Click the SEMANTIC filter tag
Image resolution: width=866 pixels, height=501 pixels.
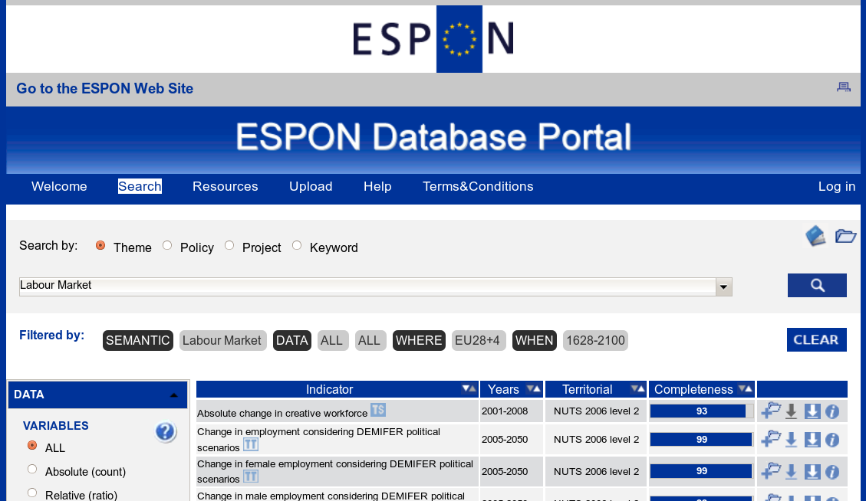click(x=138, y=340)
